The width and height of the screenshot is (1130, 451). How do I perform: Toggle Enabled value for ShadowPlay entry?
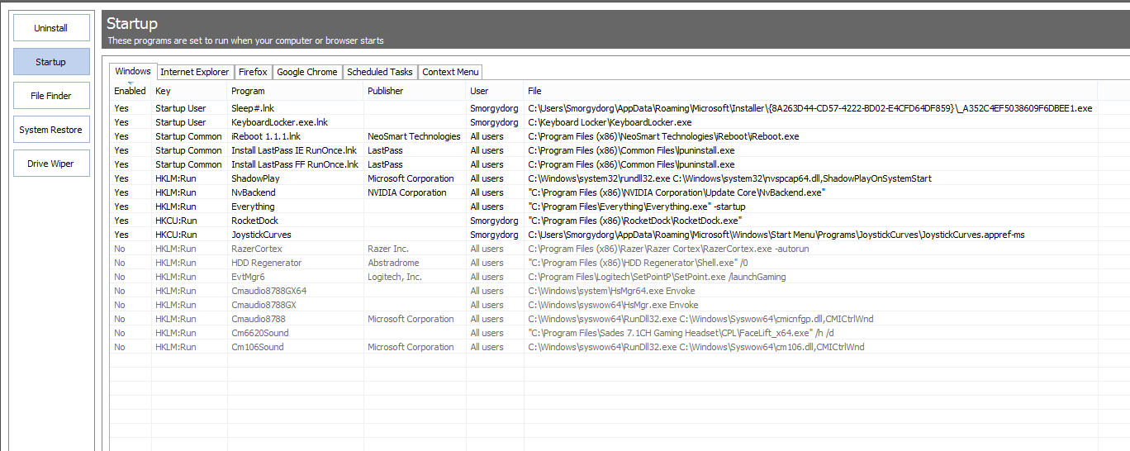pos(121,178)
